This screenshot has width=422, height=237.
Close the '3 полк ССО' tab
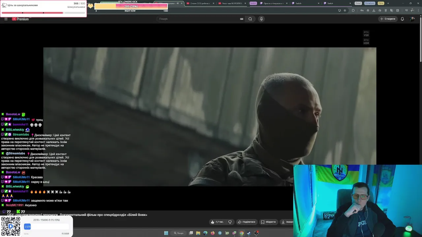[x=213, y=3]
